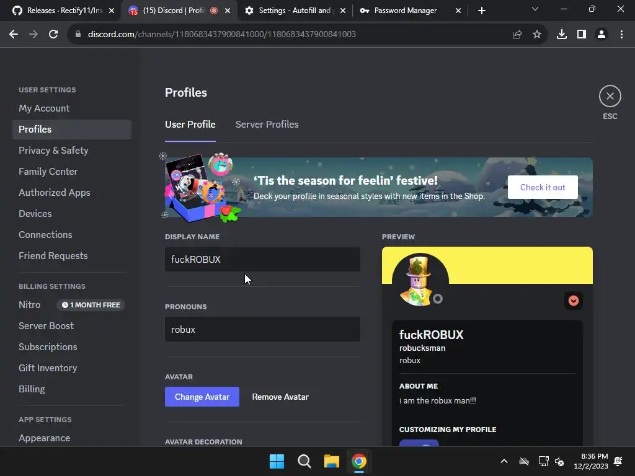Screen dimensions: 635x476
Task: Open a new browser tab
Action: (x=481, y=11)
